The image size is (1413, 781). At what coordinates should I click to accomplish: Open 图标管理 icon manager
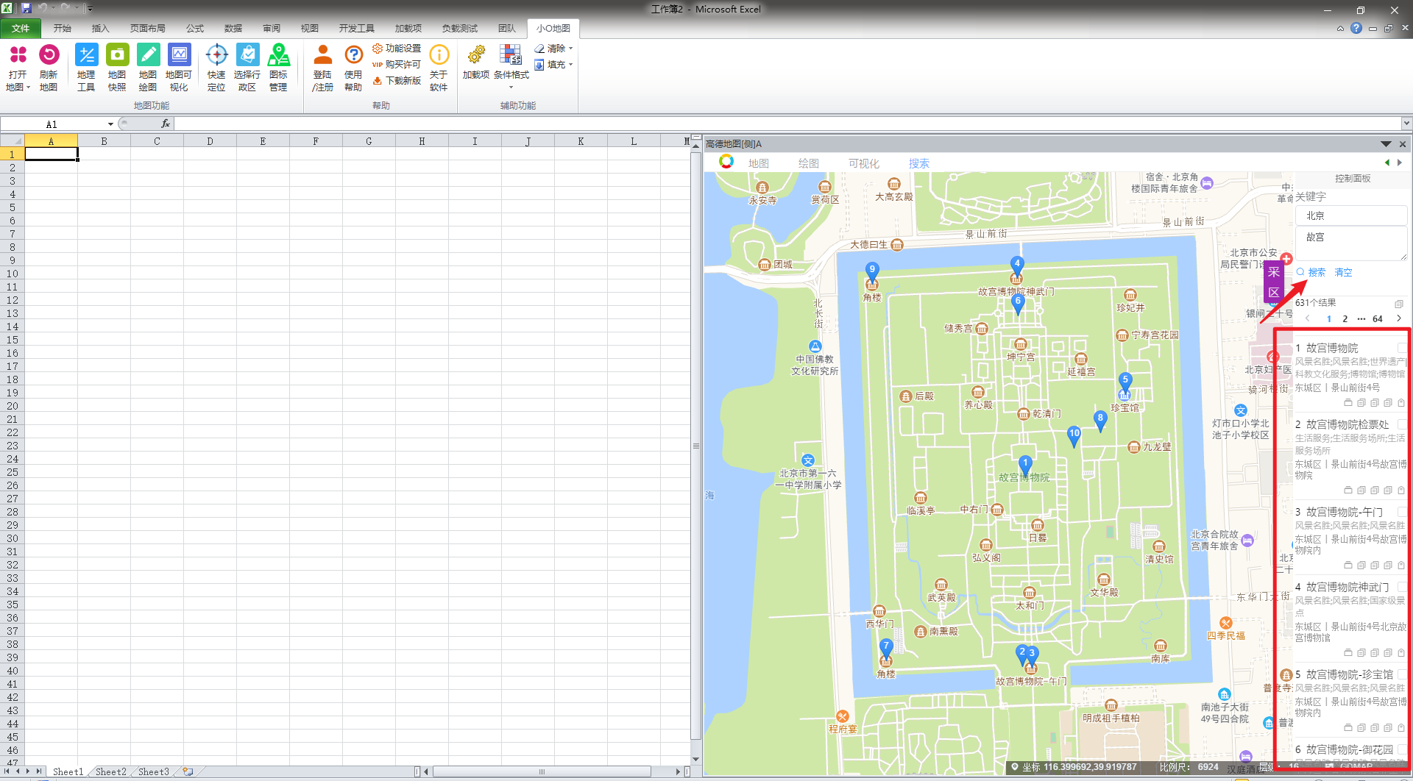278,55
